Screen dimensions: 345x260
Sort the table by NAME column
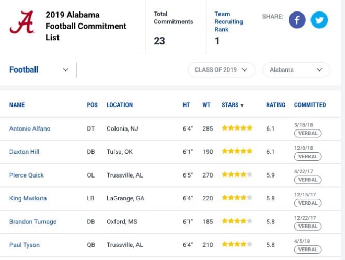17,105
